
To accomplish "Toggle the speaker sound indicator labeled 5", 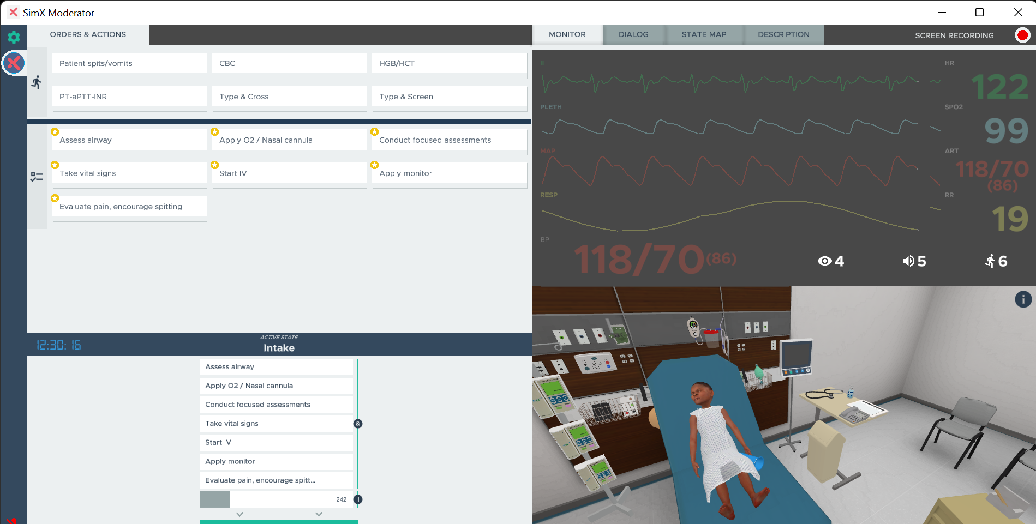I will (914, 261).
